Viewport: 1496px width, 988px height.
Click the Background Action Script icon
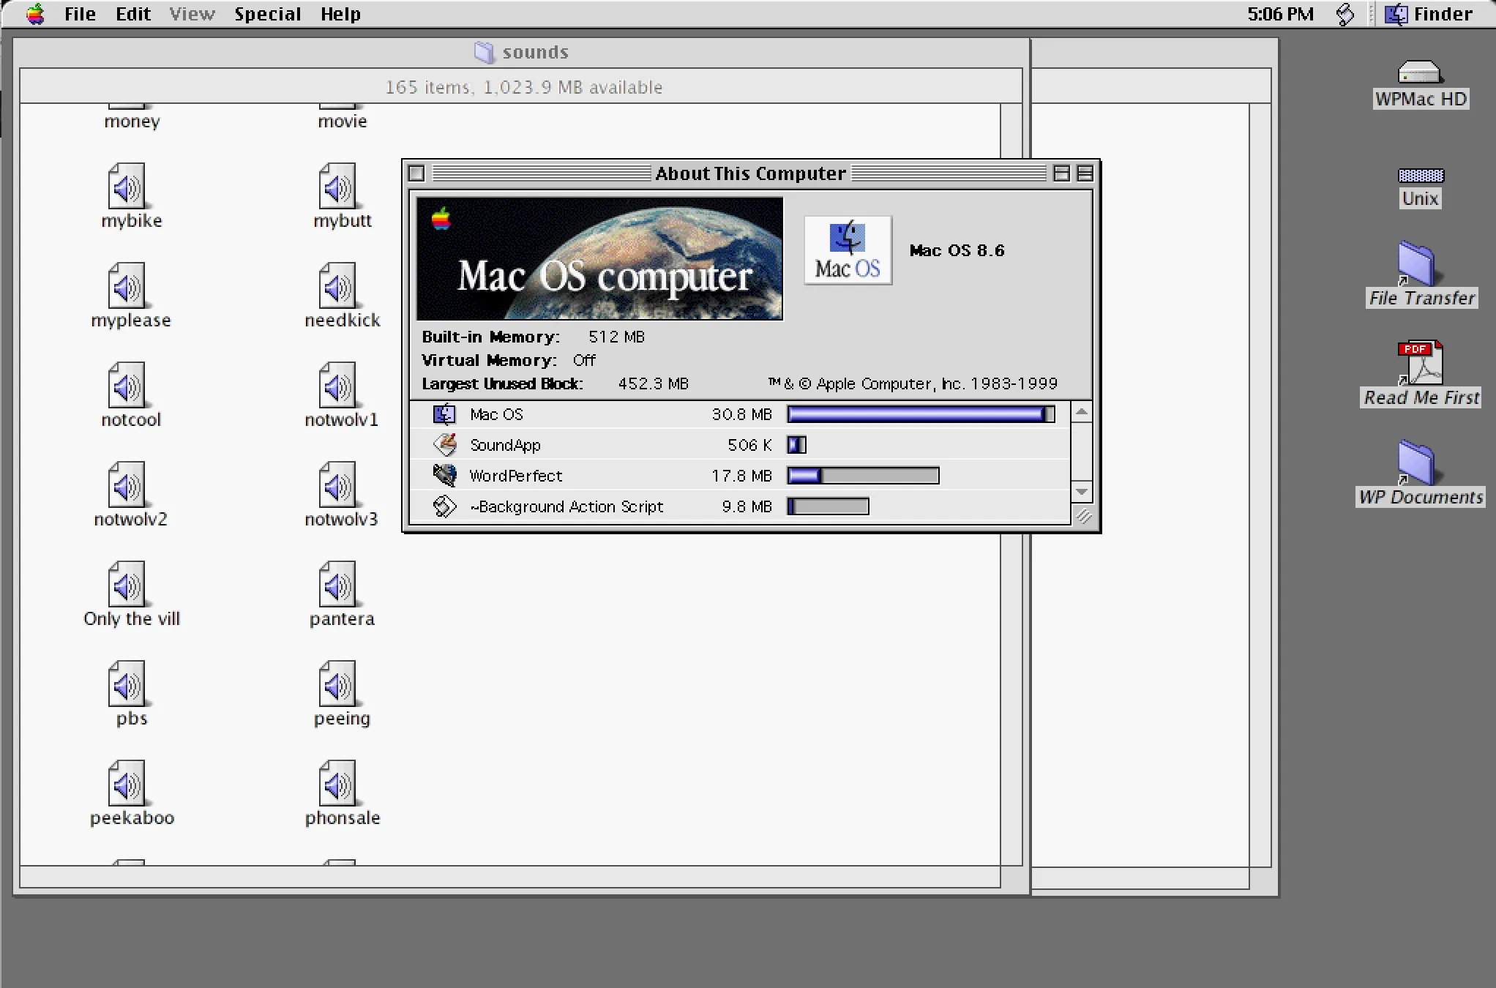click(444, 506)
